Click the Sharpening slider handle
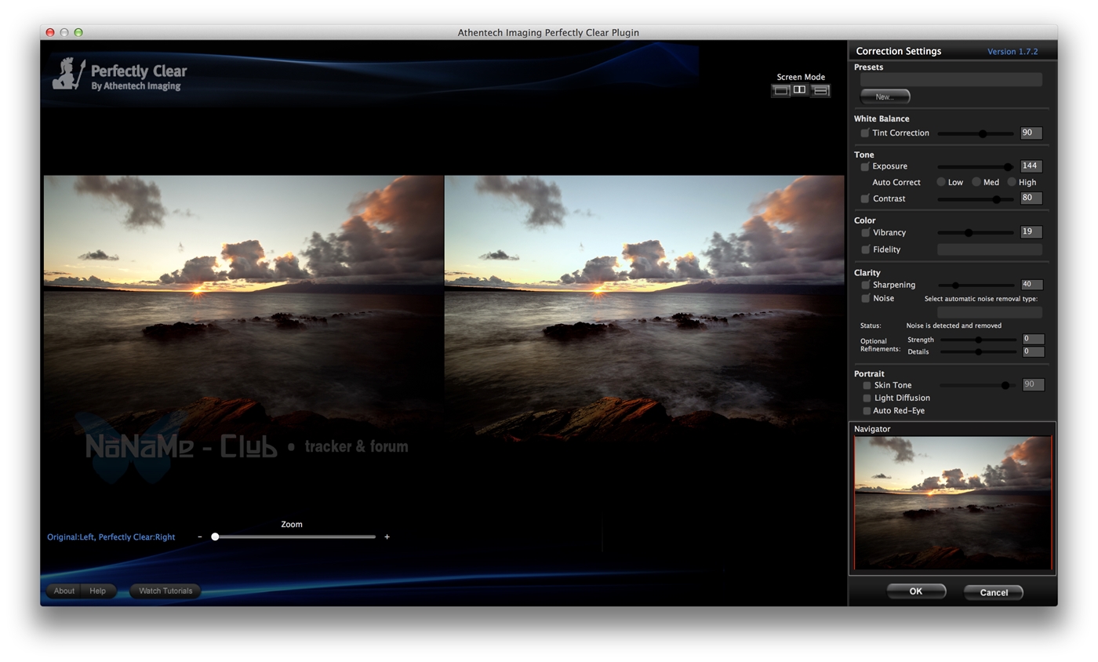The height and width of the screenshot is (662, 1098). [x=955, y=286]
